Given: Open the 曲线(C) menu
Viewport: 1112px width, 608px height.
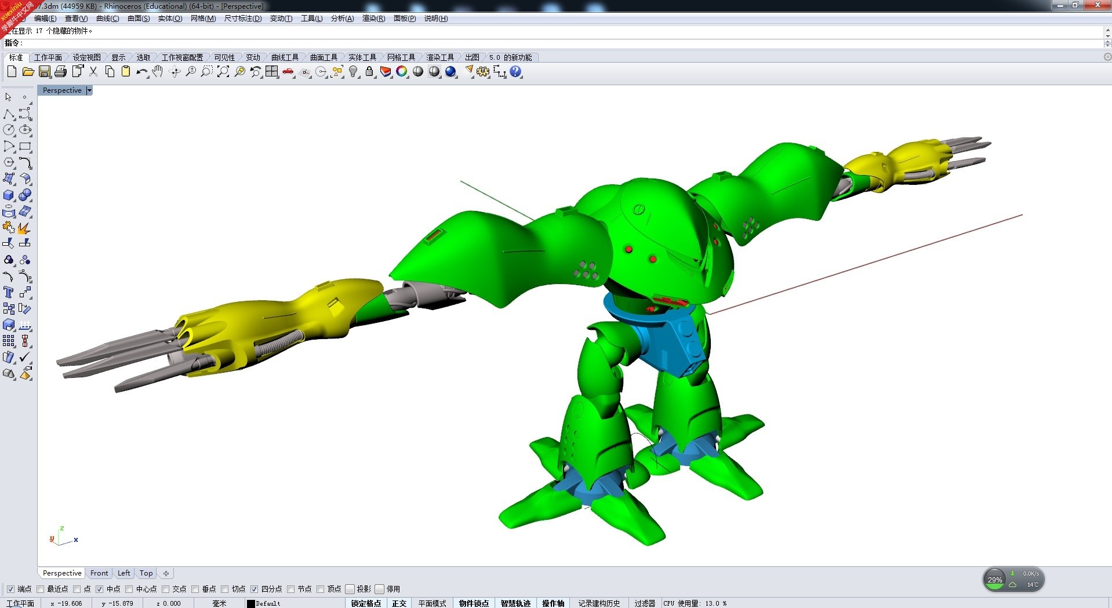Looking at the screenshot, I should tap(107, 19).
